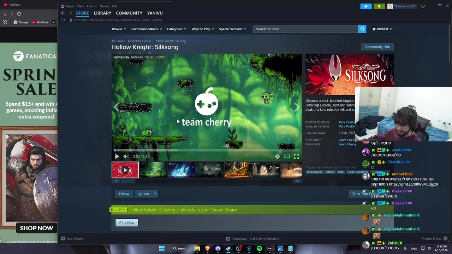
Task: Follow Hollow Knight: Silksong
Action: click(124, 194)
